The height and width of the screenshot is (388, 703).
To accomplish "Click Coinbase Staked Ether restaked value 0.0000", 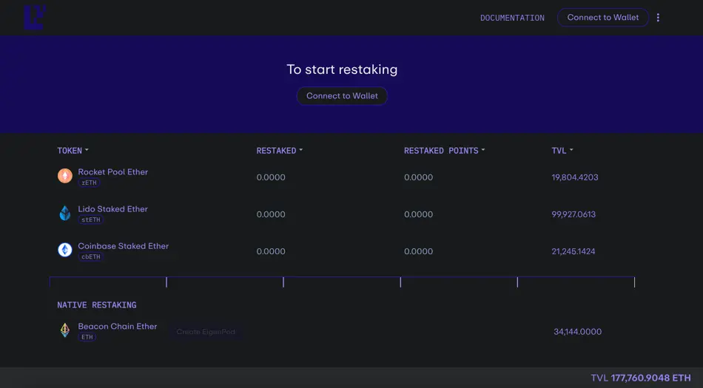I will point(271,251).
